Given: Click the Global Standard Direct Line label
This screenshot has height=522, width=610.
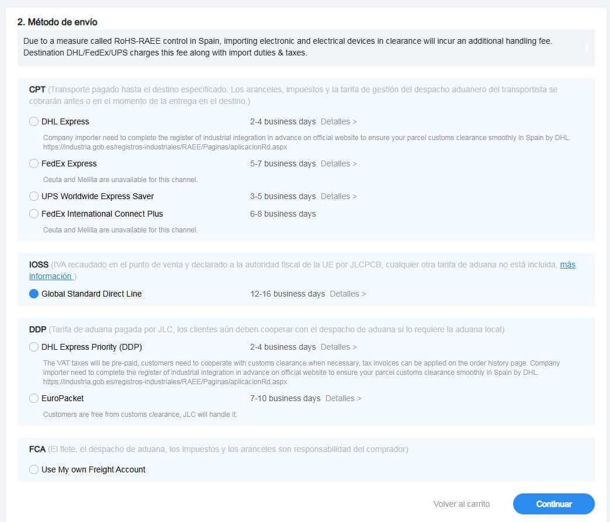Looking at the screenshot, I should [92, 294].
